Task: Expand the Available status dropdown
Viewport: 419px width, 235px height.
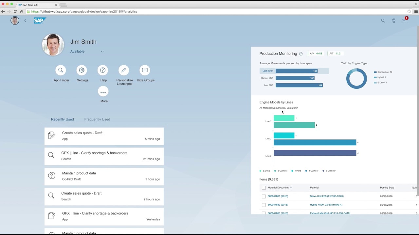Action: coord(102,52)
